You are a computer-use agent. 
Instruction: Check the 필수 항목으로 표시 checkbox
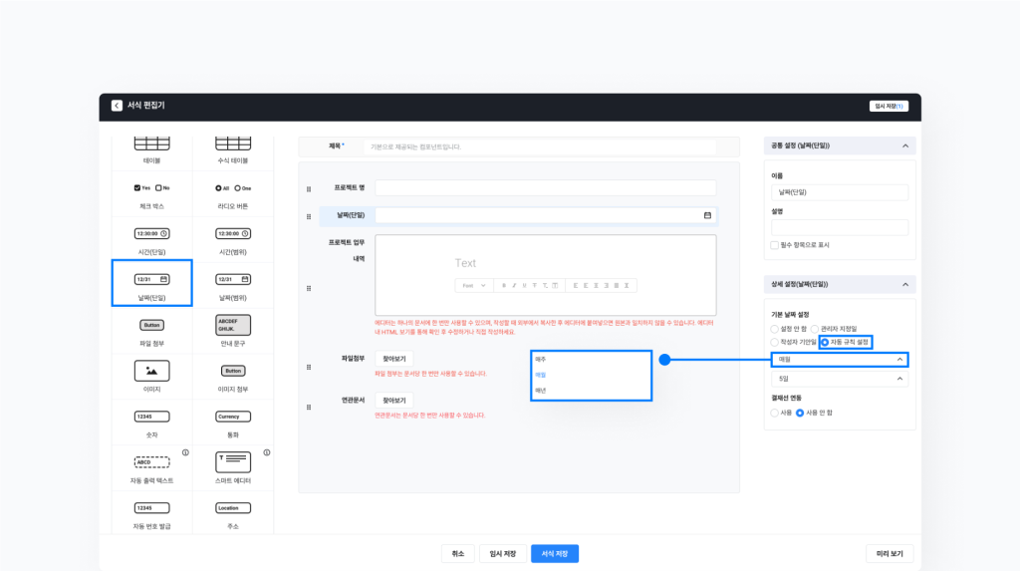tap(775, 244)
